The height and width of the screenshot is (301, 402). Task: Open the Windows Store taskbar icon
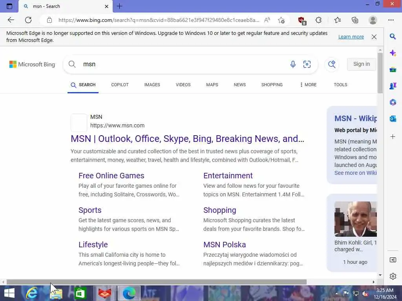click(x=80, y=293)
